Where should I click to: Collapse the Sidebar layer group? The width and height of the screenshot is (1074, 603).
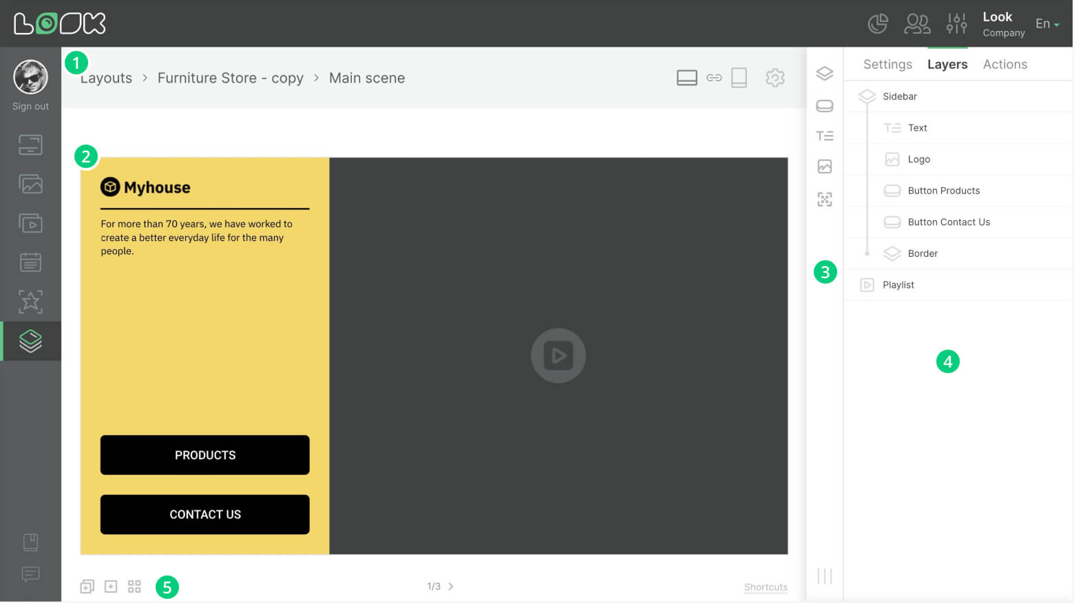click(x=867, y=96)
